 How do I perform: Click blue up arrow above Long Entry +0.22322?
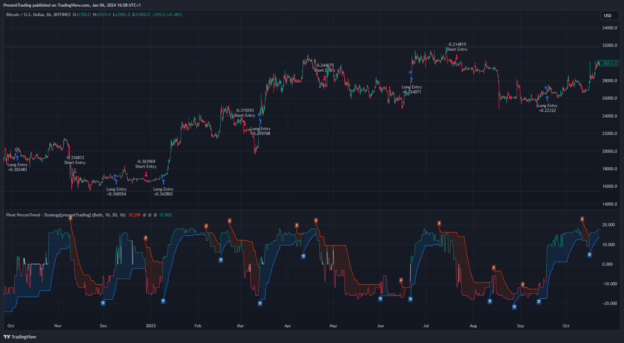pos(547,98)
